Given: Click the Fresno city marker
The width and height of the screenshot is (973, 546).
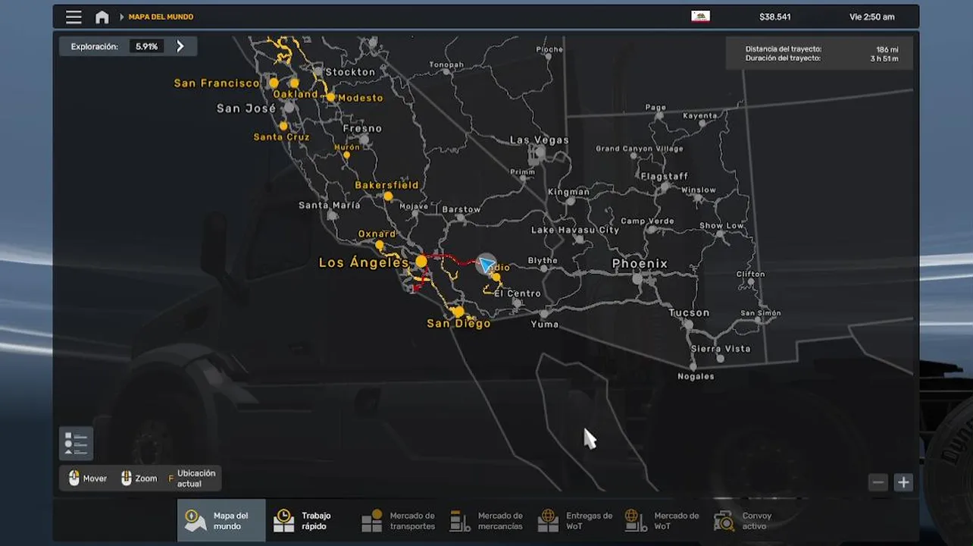Looking at the screenshot, I should [364, 140].
